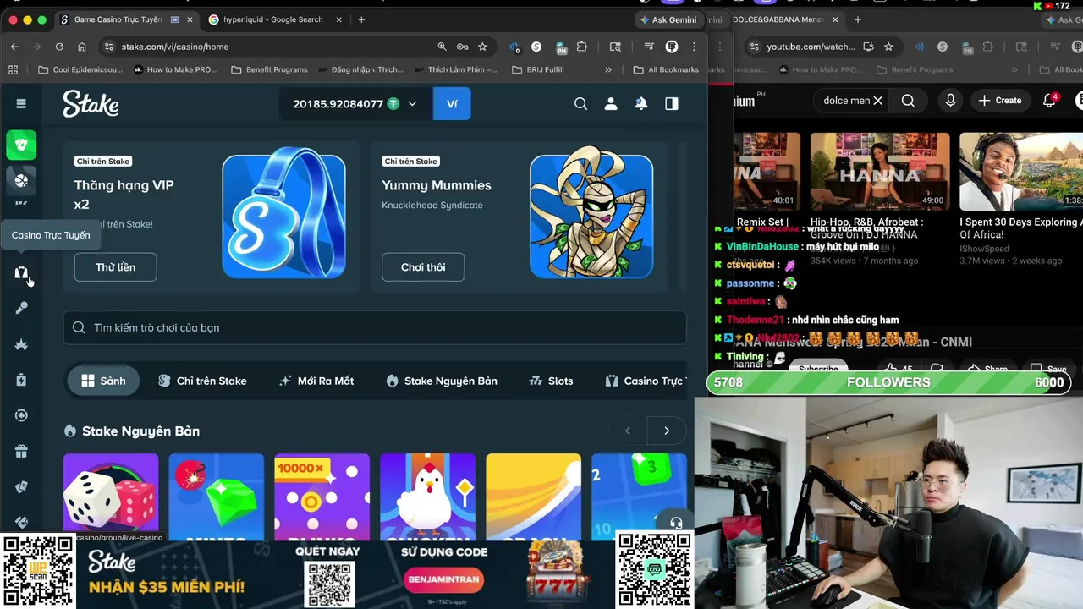Select the Chỉ trên Stake tab
This screenshot has width=1083, height=609.
coord(202,381)
